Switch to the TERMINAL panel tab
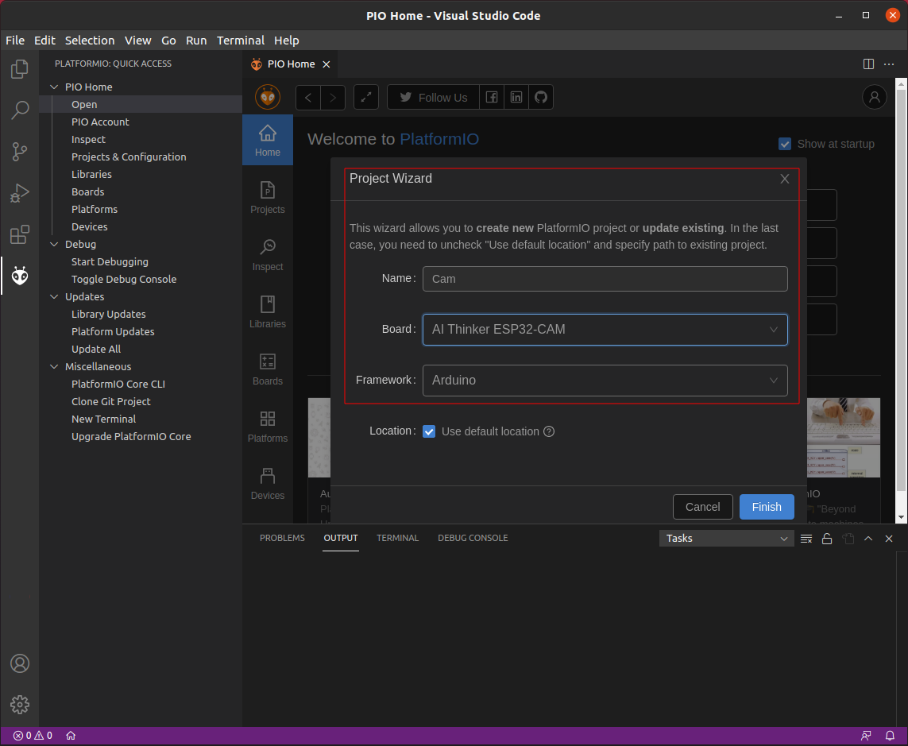Image resolution: width=908 pixels, height=746 pixels. 397,538
